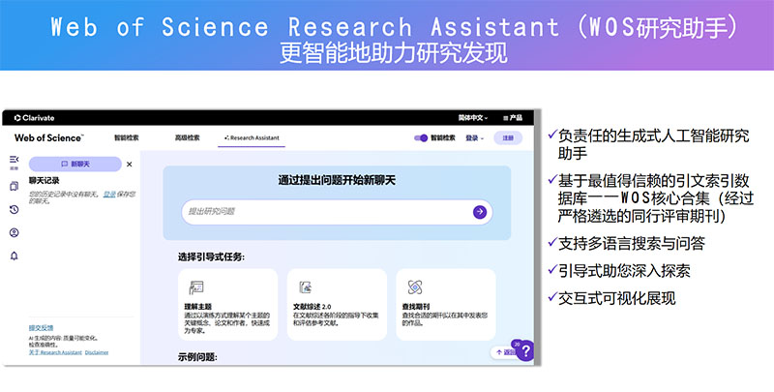This screenshot has height=392, width=774.
Task: Open the history clock sidebar icon
Action: [14, 210]
